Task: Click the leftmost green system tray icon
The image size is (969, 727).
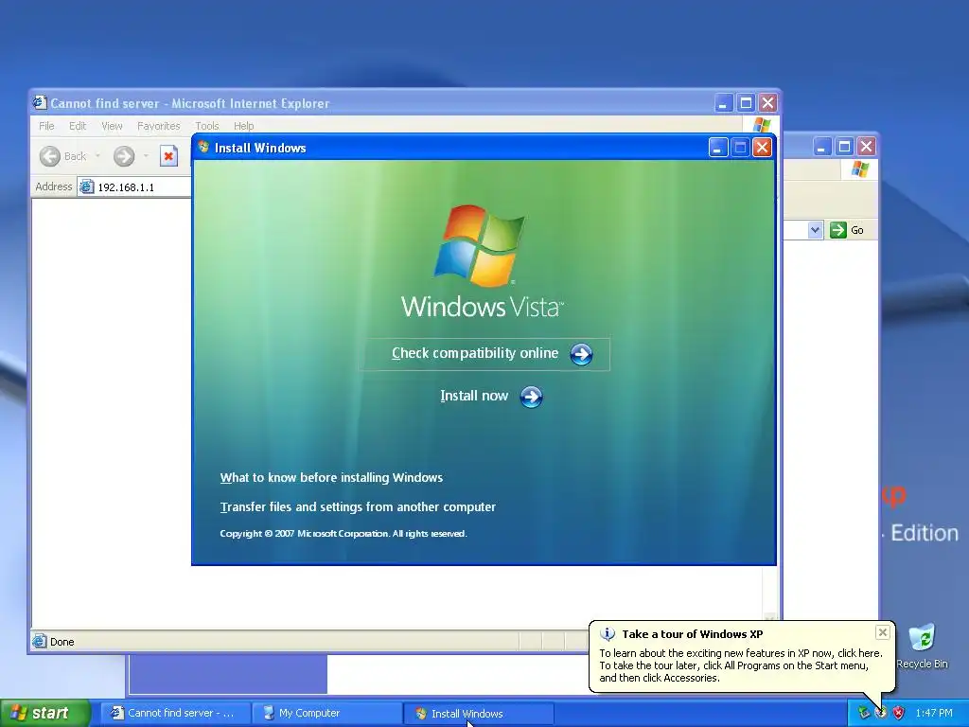Action: 863,713
